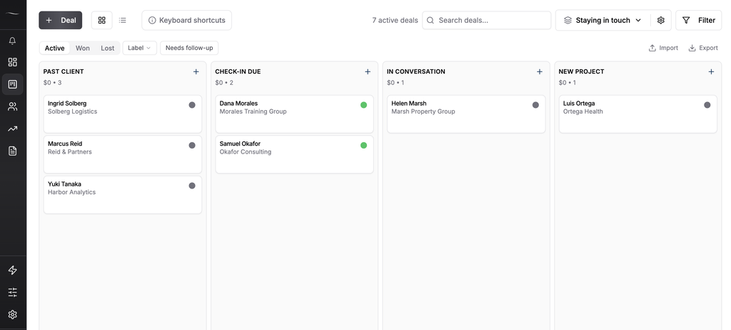The image size is (731, 330).
Task: Click the Solberg Logistics company name
Action: pyautogui.click(x=72, y=111)
